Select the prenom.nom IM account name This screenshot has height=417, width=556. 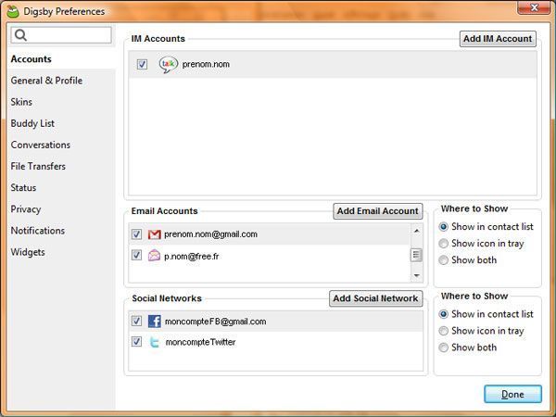206,64
